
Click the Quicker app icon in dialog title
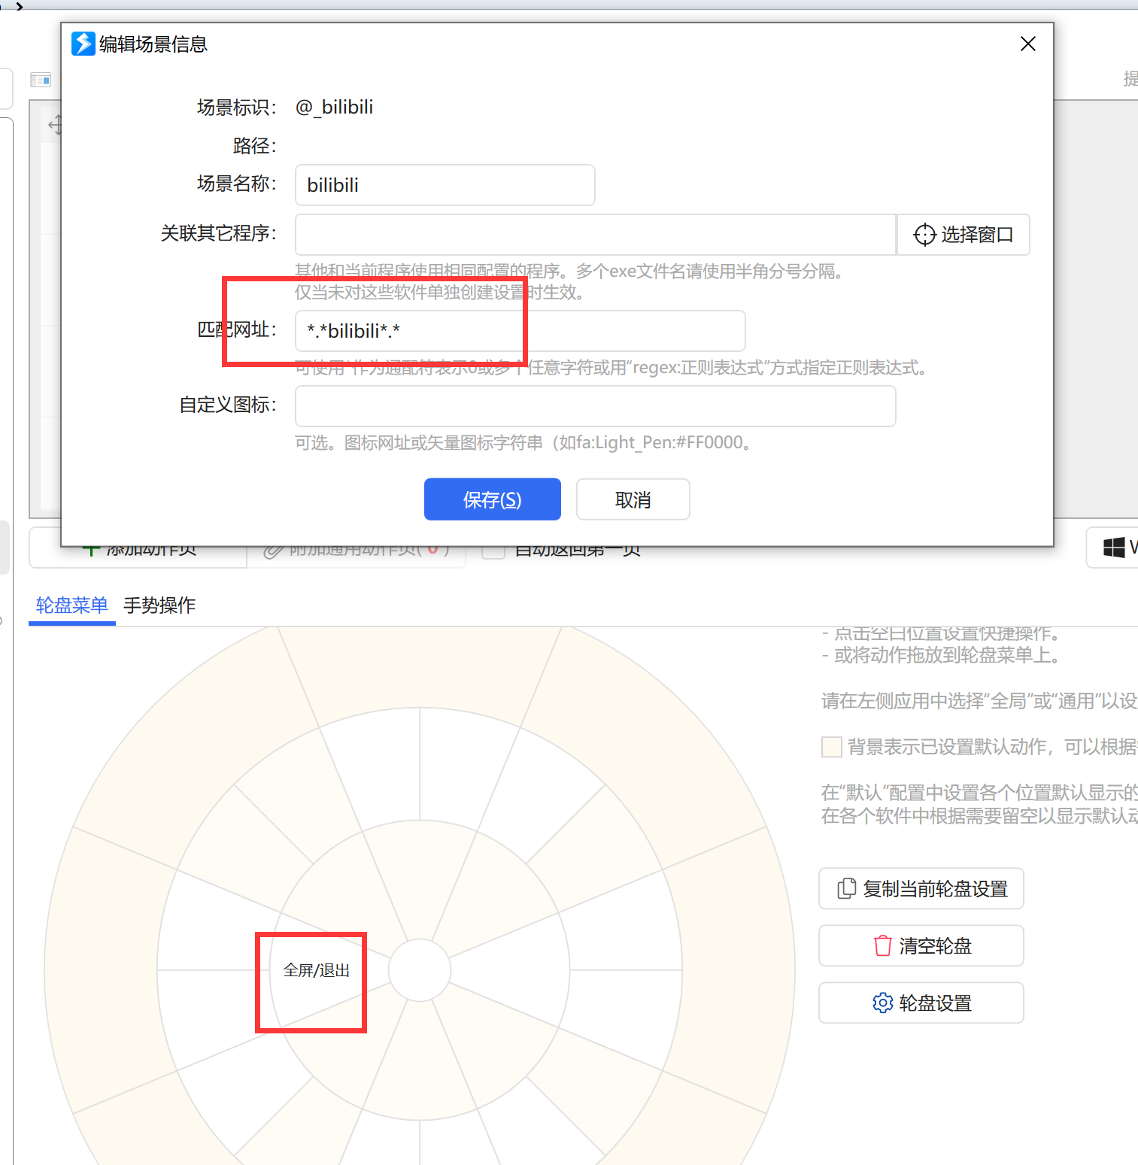83,44
